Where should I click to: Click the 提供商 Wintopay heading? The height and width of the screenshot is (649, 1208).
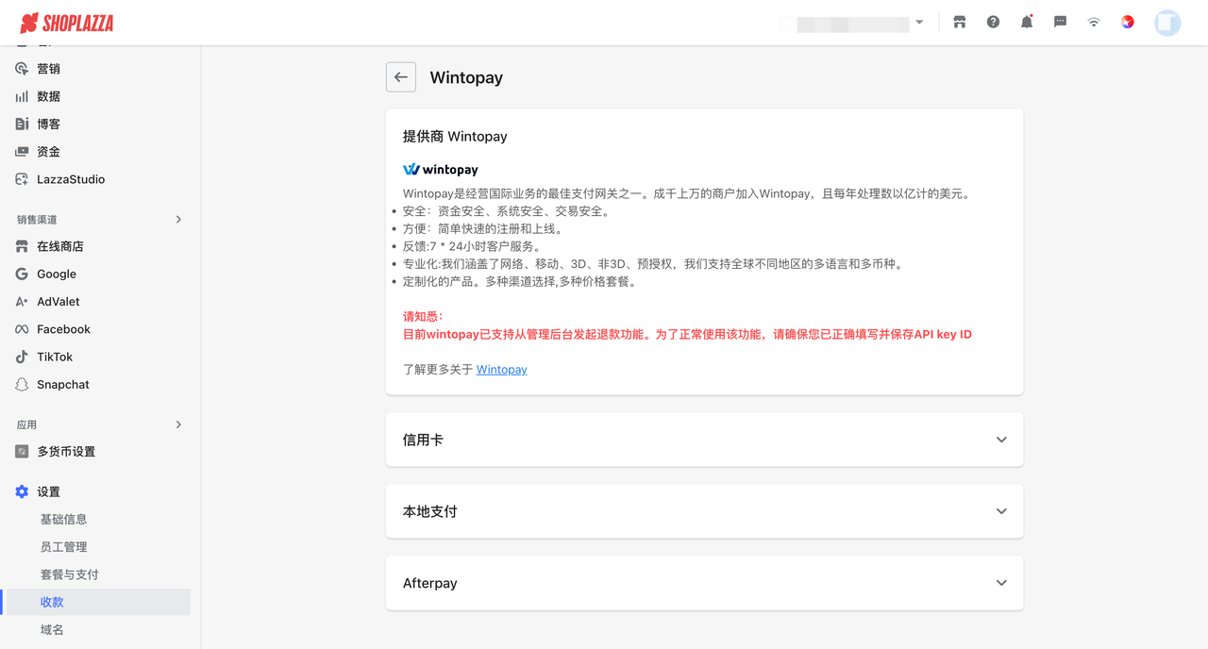[455, 137]
